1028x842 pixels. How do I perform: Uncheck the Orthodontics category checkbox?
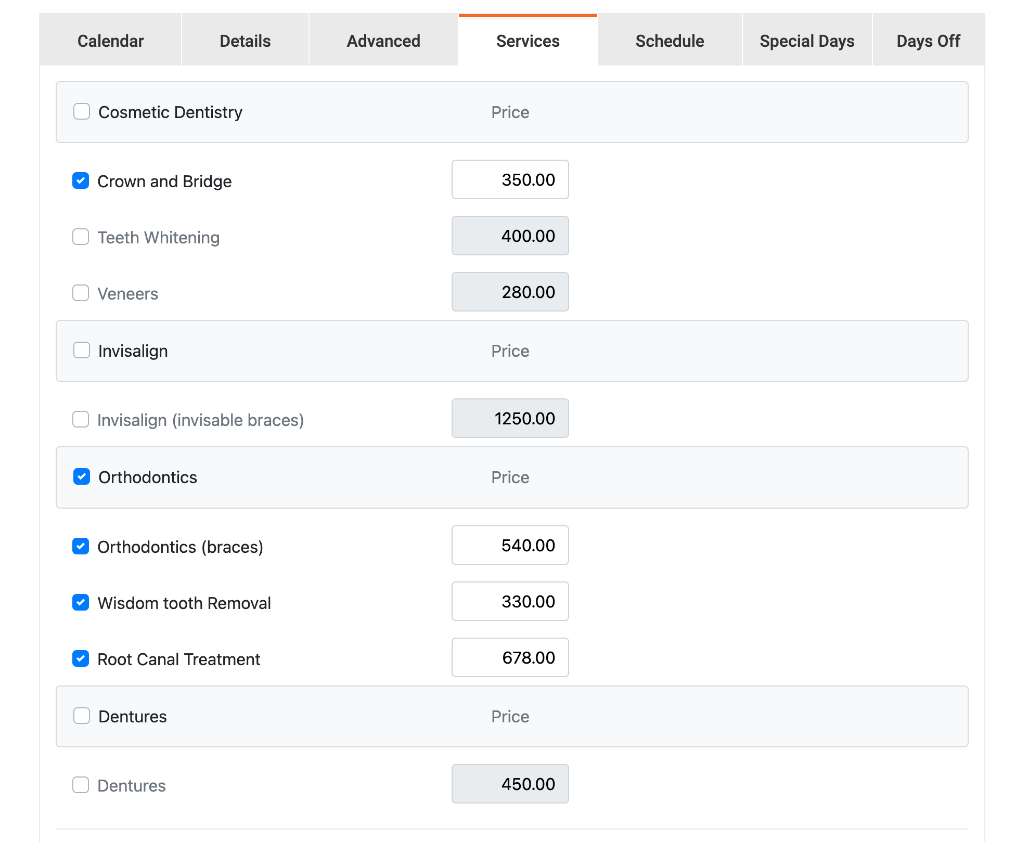coord(82,476)
